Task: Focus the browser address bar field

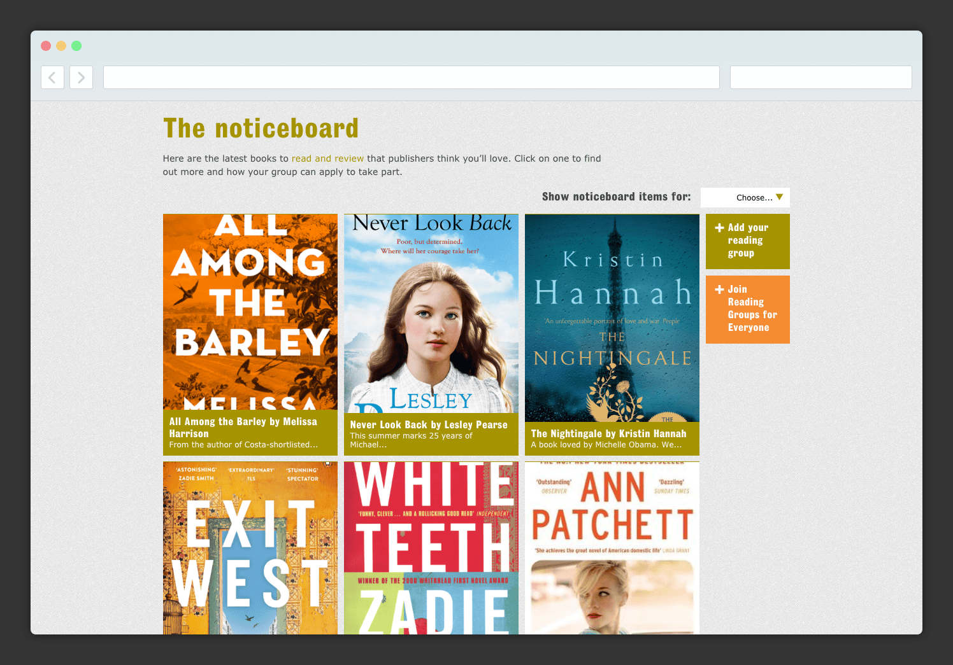Action: pyautogui.click(x=412, y=78)
